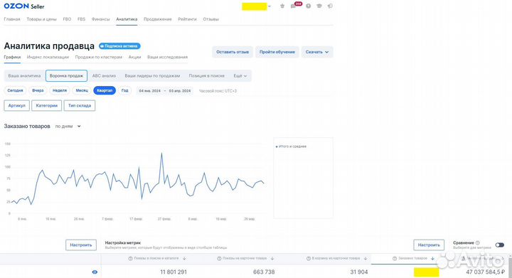Sort by Заказано товаров column arrow
The height and width of the screenshot is (278, 512).
(x=433, y=258)
